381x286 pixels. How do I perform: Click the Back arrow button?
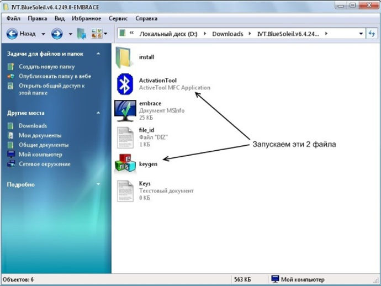coord(12,34)
